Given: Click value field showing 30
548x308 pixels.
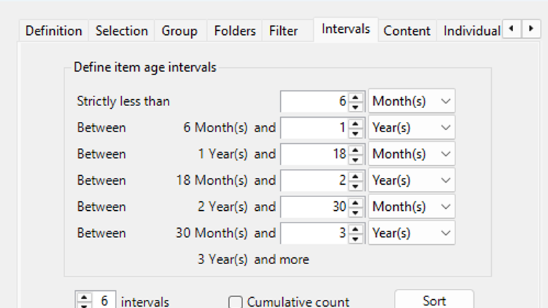Looking at the screenshot, I should pos(314,207).
